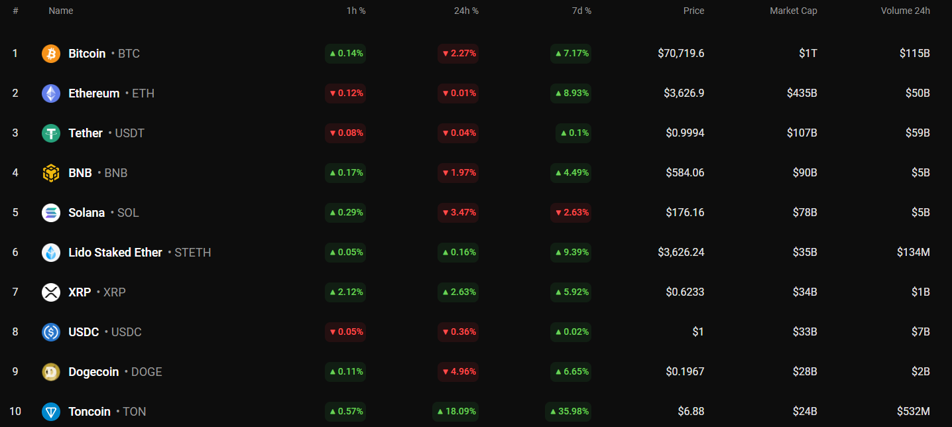Click Toncoin's 35.98% seven-day change badge
The height and width of the screenshot is (427, 952).
[568, 412]
